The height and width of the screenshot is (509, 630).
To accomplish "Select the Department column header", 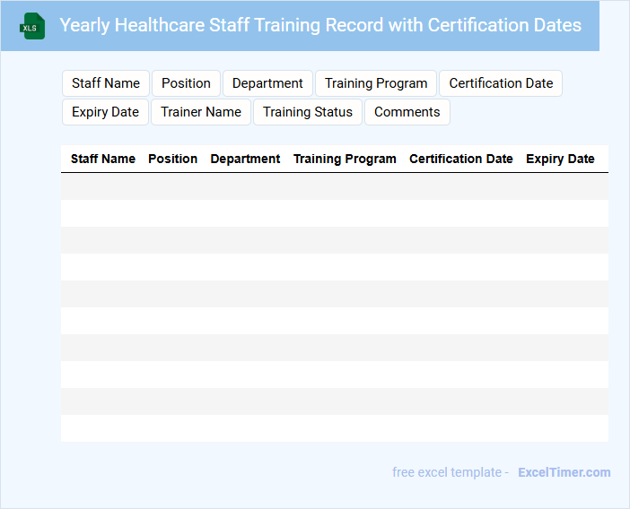I will (x=245, y=159).
